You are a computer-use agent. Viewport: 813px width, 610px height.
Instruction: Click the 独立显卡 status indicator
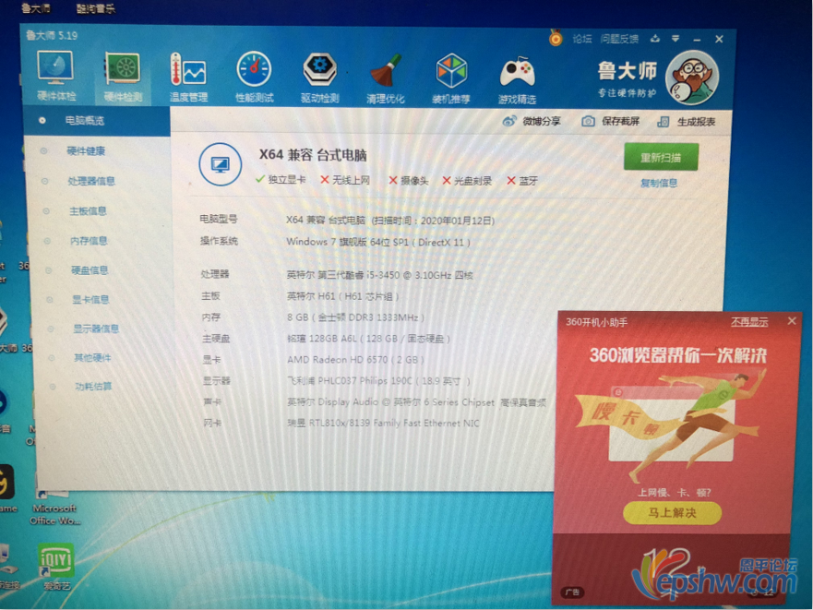point(281,179)
